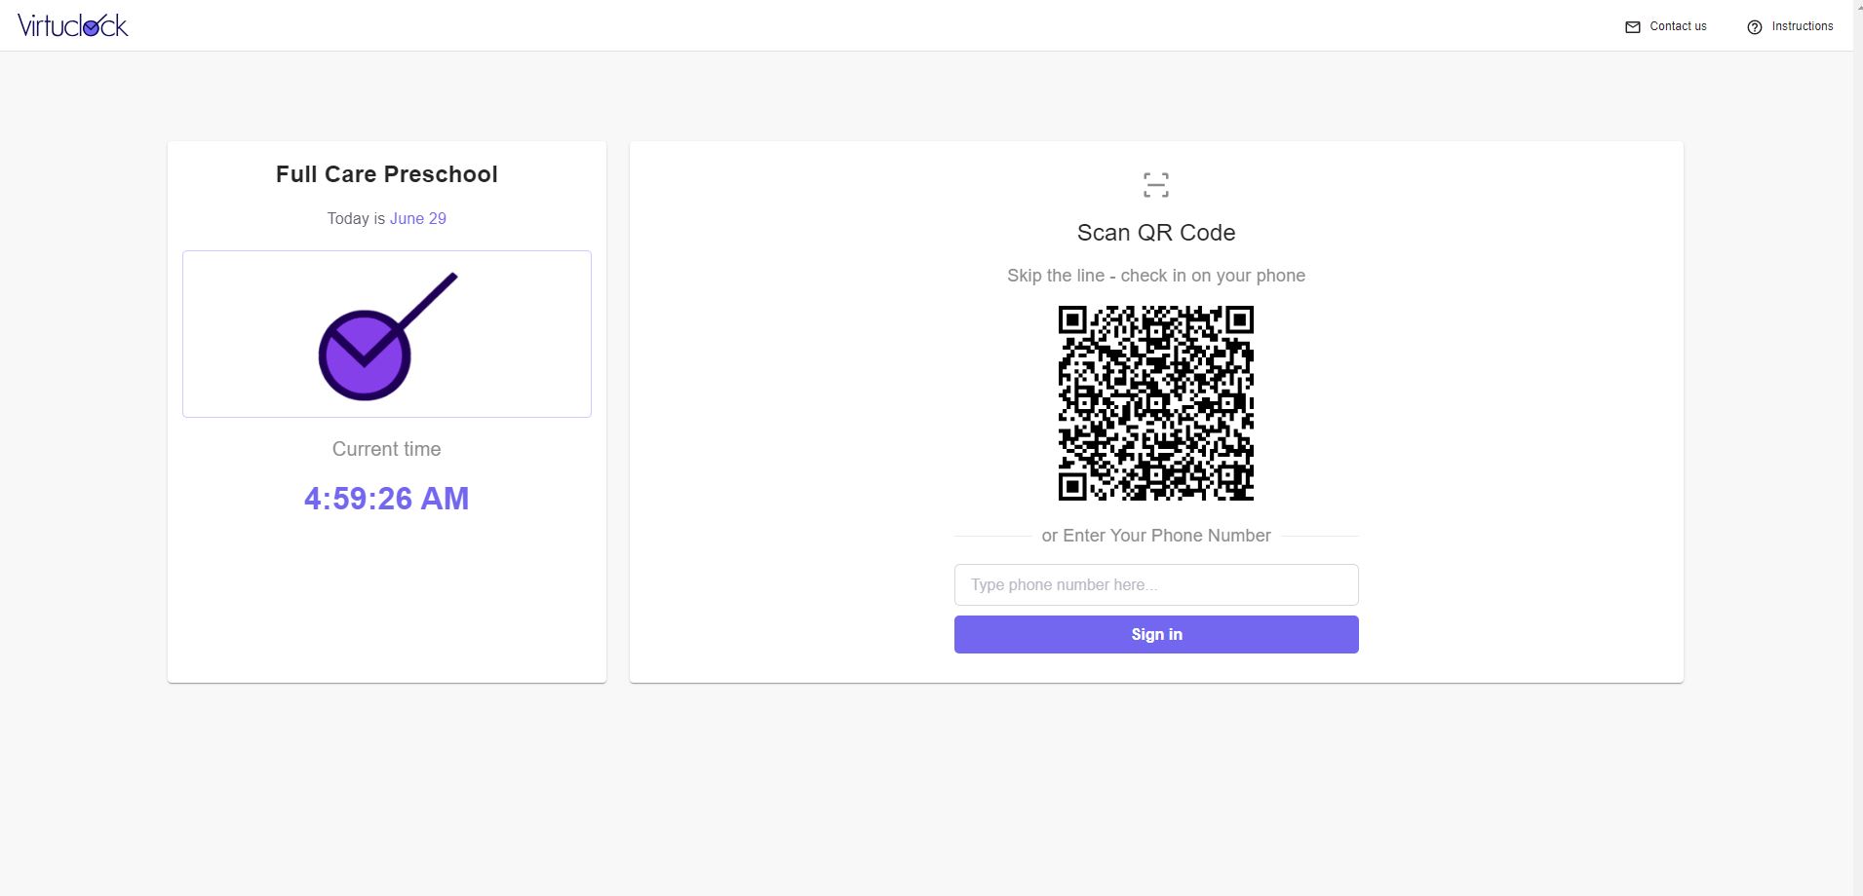This screenshot has height=896, width=1863.
Task: Click the Virtuclock logo in the header
Action: click(x=73, y=26)
